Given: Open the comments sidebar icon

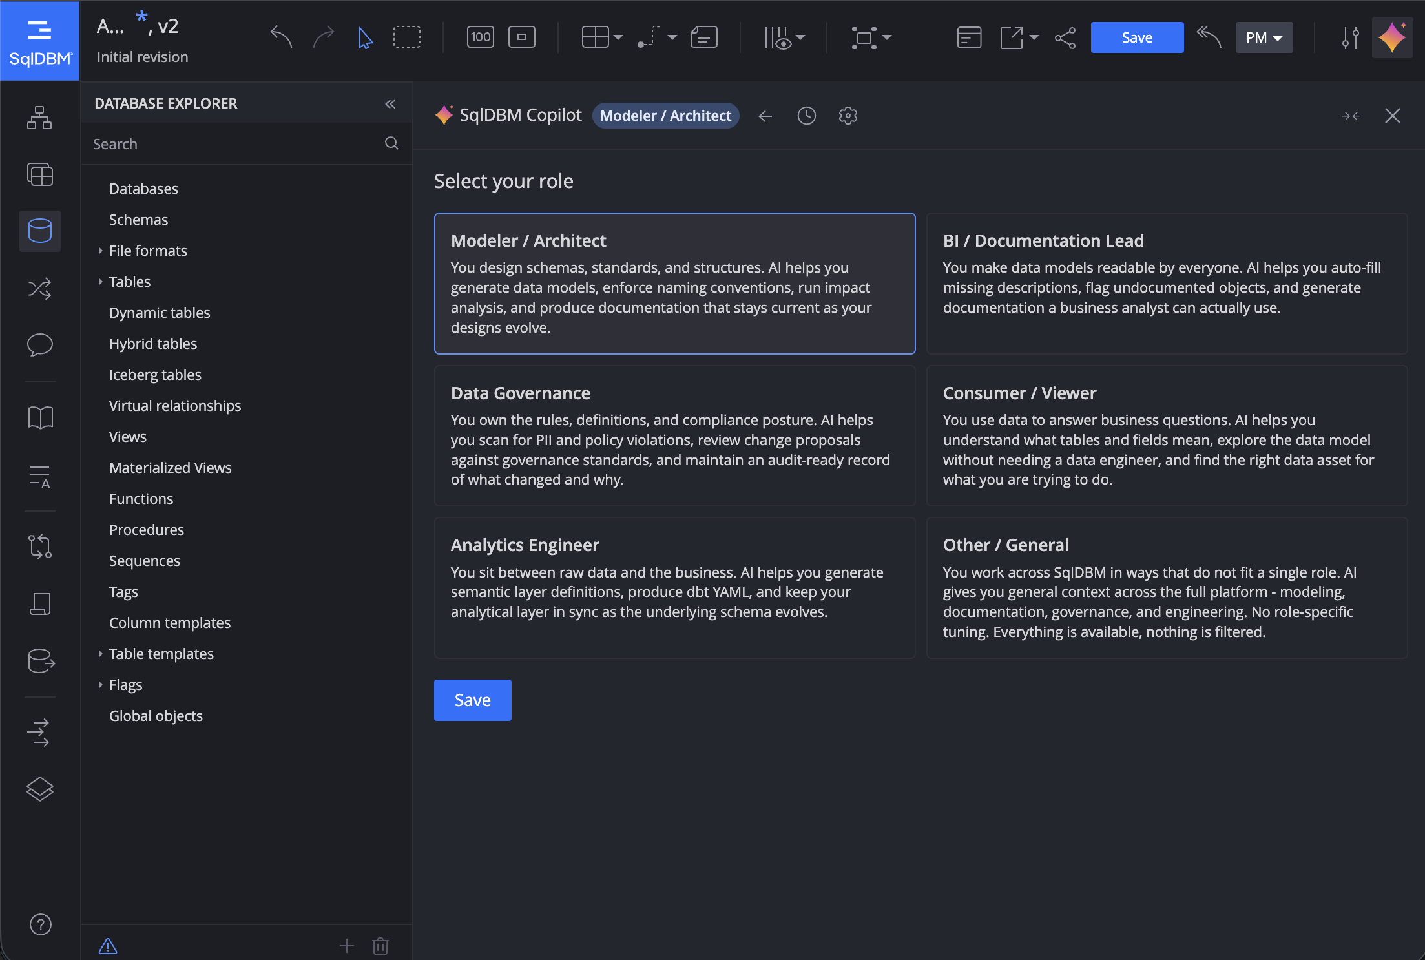Looking at the screenshot, I should [x=40, y=344].
